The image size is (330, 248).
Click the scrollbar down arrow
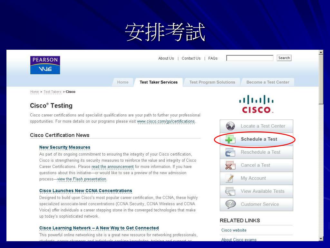321,239
